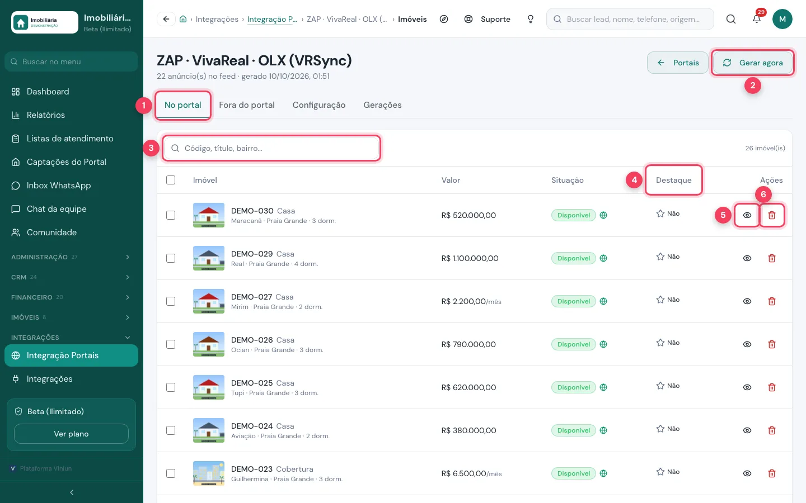Click globe icon beside DEMO-026 status
Viewport: 806px width, 503px height.
tap(603, 344)
